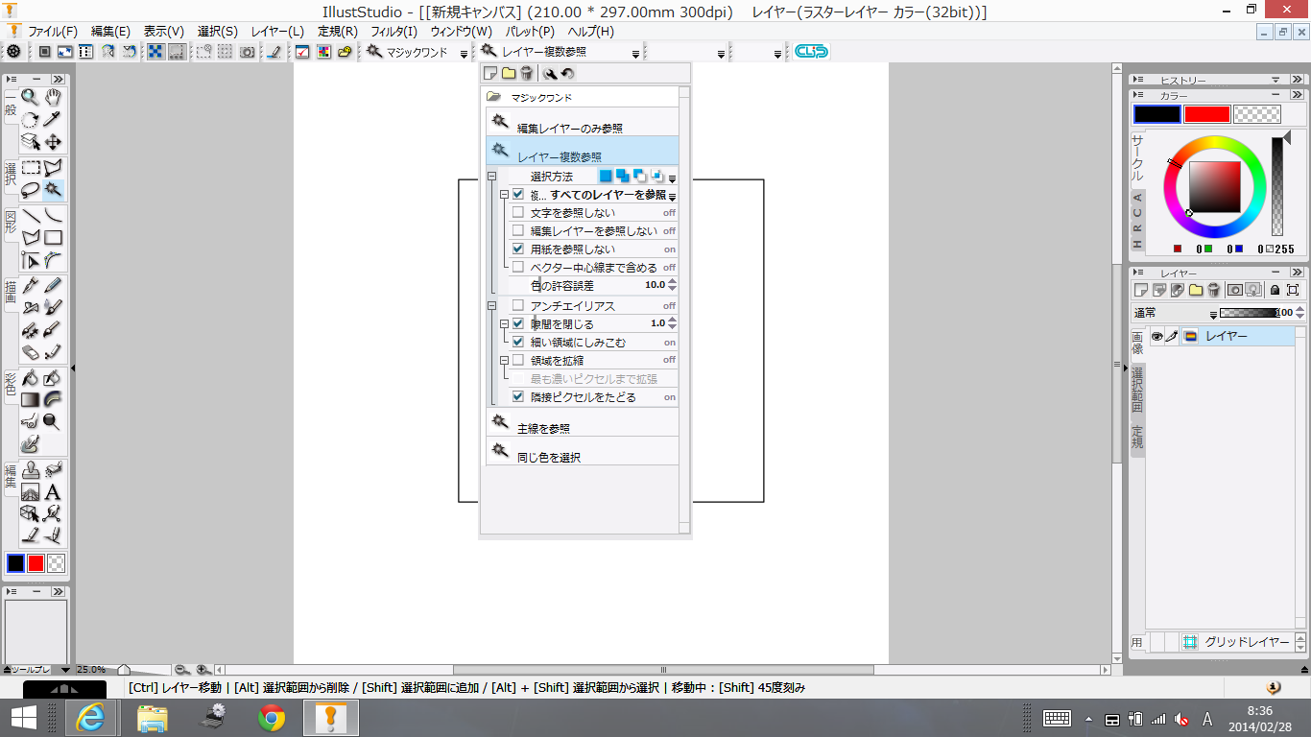The height and width of the screenshot is (737, 1311).
Task: Toggle 'ベクター中心線まで含める' checkbox
Action: coord(518,267)
